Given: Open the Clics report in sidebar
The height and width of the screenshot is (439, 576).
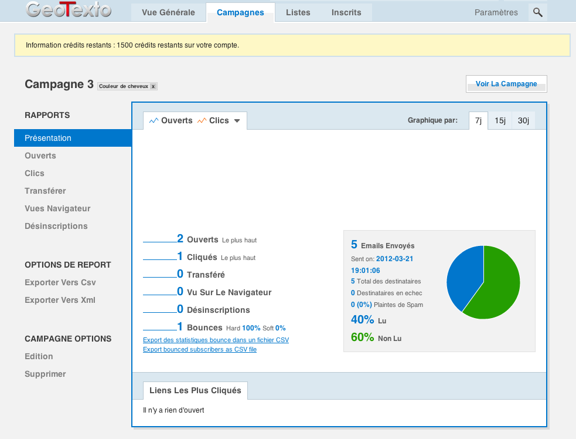Looking at the screenshot, I should tap(35, 173).
